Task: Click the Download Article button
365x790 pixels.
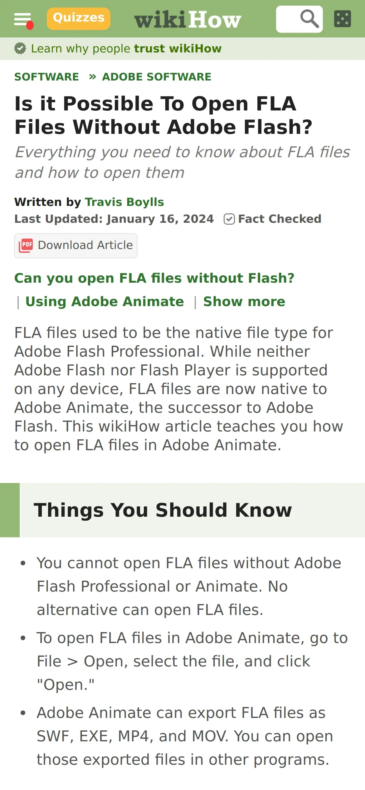Action: [76, 246]
